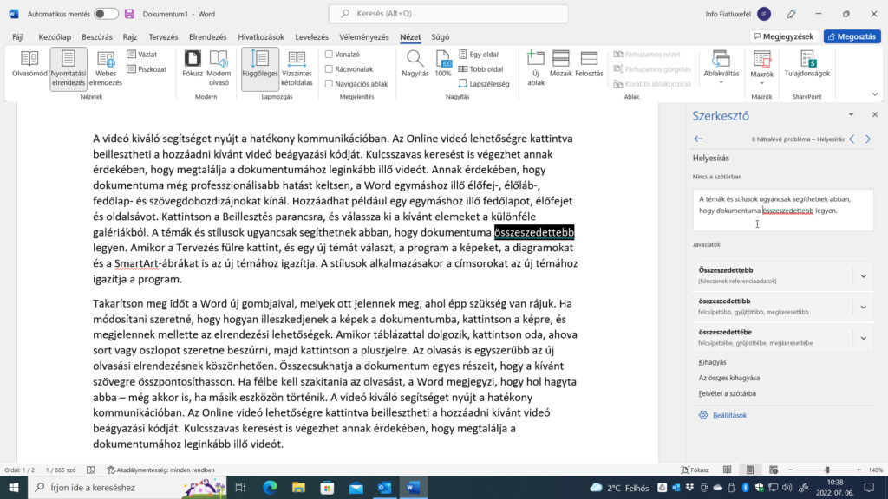
Task: Toggle Automatikus mentés switch
Action: [x=106, y=14]
